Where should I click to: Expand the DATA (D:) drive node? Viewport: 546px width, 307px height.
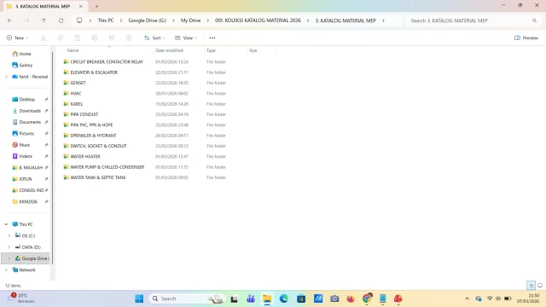[9, 247]
